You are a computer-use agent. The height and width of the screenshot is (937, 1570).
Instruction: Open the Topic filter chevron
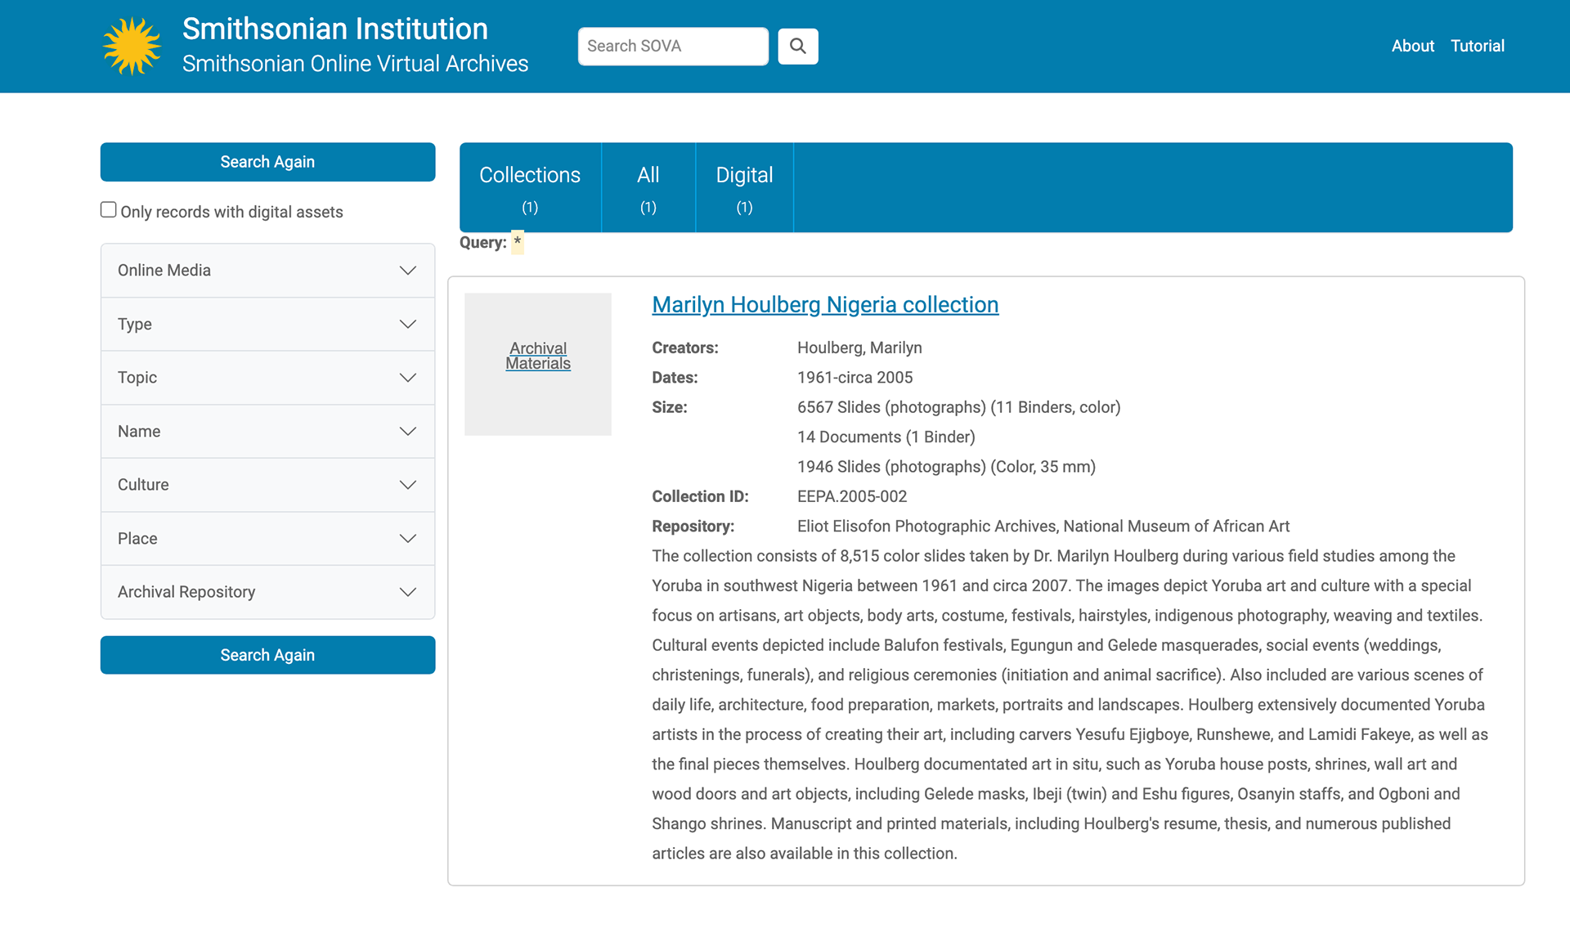coord(407,378)
